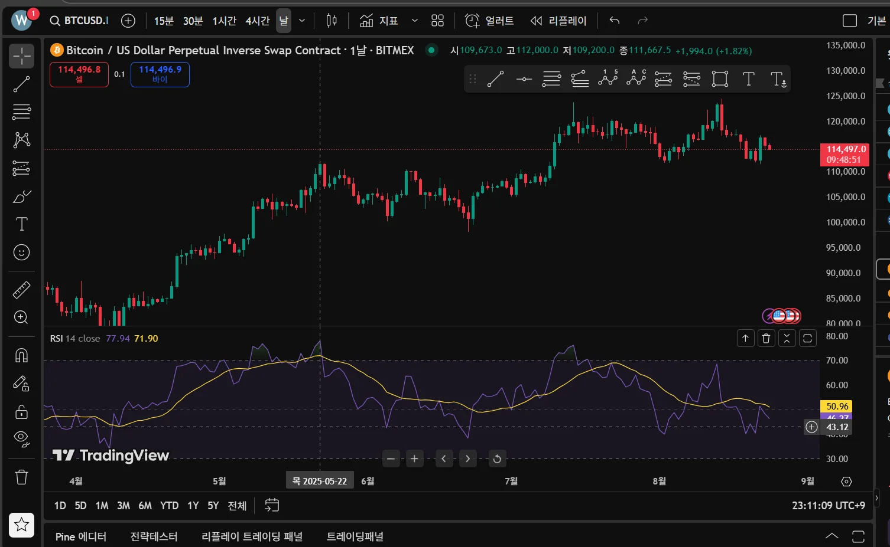This screenshot has width=890, height=547.
Task: Hide all drawings with the eye icon
Action: tap(21, 438)
